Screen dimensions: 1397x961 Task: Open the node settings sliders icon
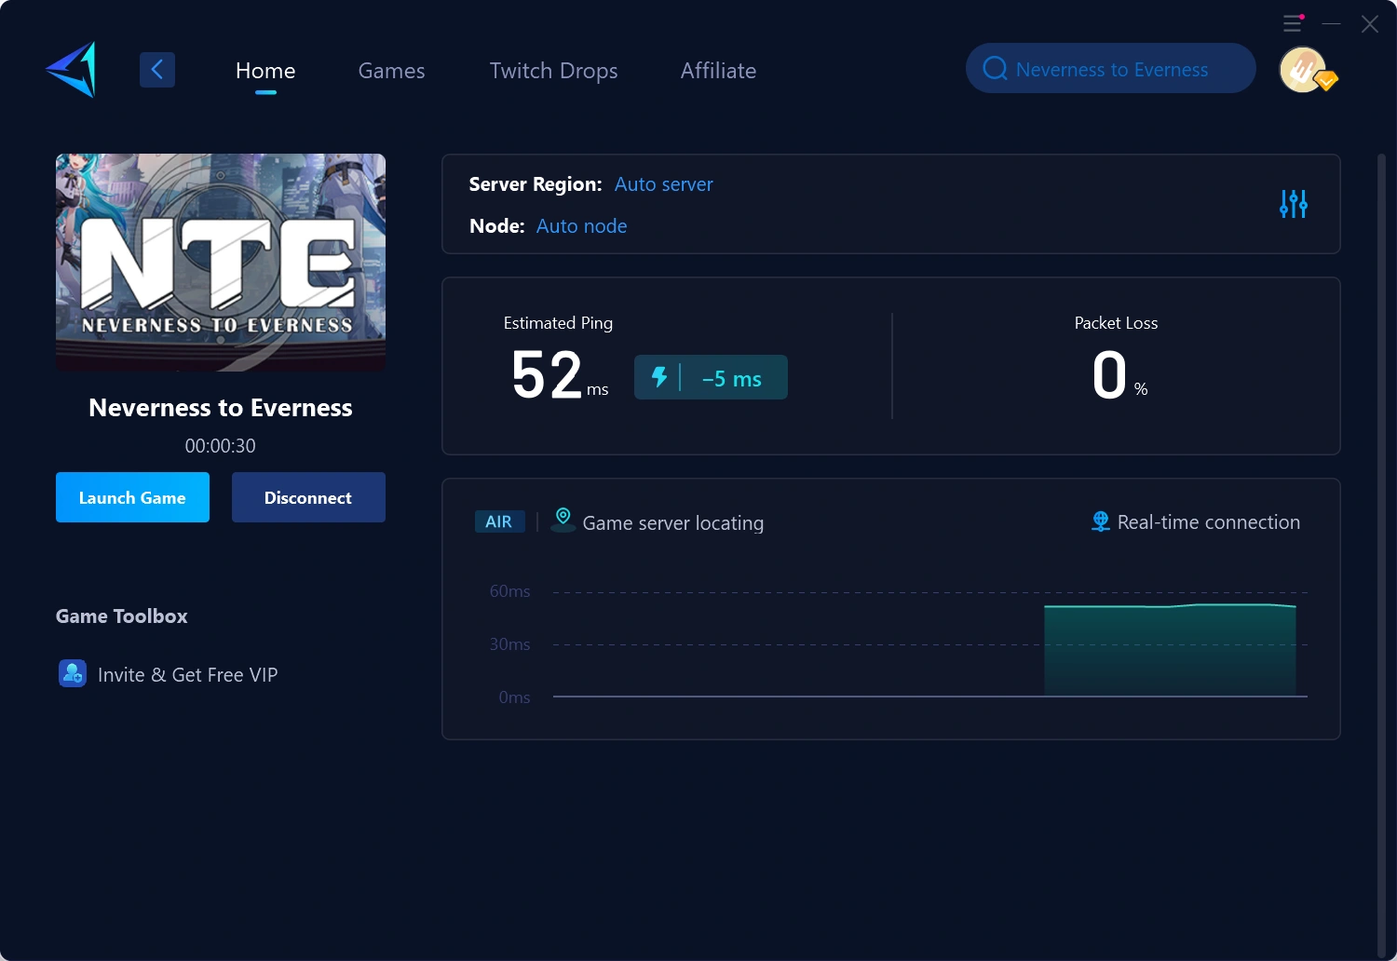(1293, 204)
